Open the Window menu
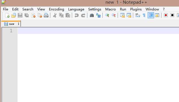Image resolution: width=179 pixels, height=102 pixels. (152, 9)
